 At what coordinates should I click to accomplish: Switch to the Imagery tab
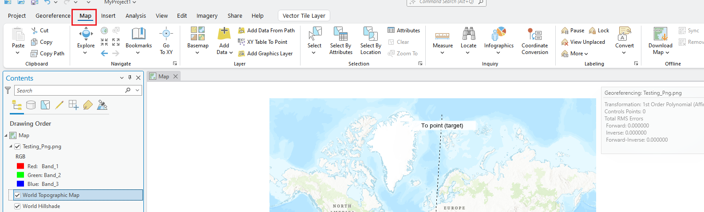(x=207, y=15)
